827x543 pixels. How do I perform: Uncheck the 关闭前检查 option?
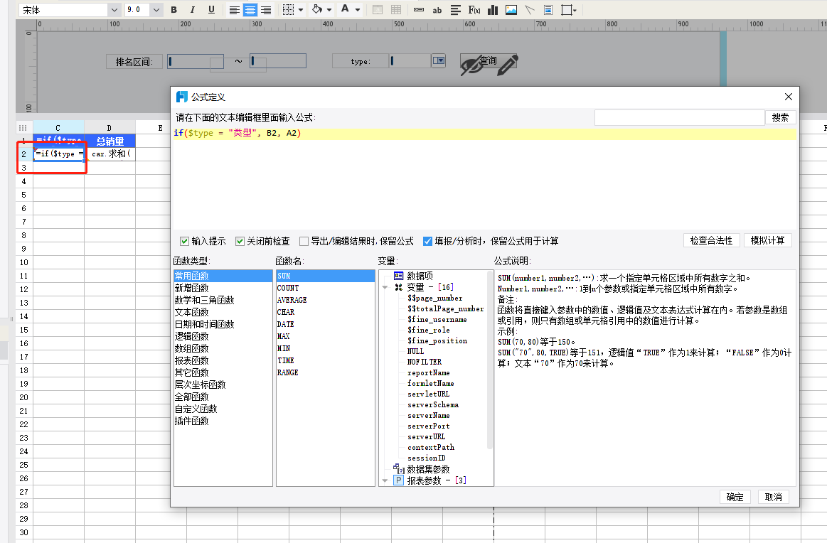[x=240, y=241]
